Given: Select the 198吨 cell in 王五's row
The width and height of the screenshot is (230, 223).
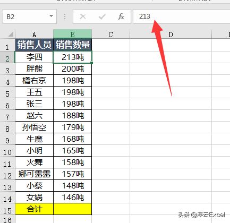Looking at the screenshot, I should click(x=72, y=92).
